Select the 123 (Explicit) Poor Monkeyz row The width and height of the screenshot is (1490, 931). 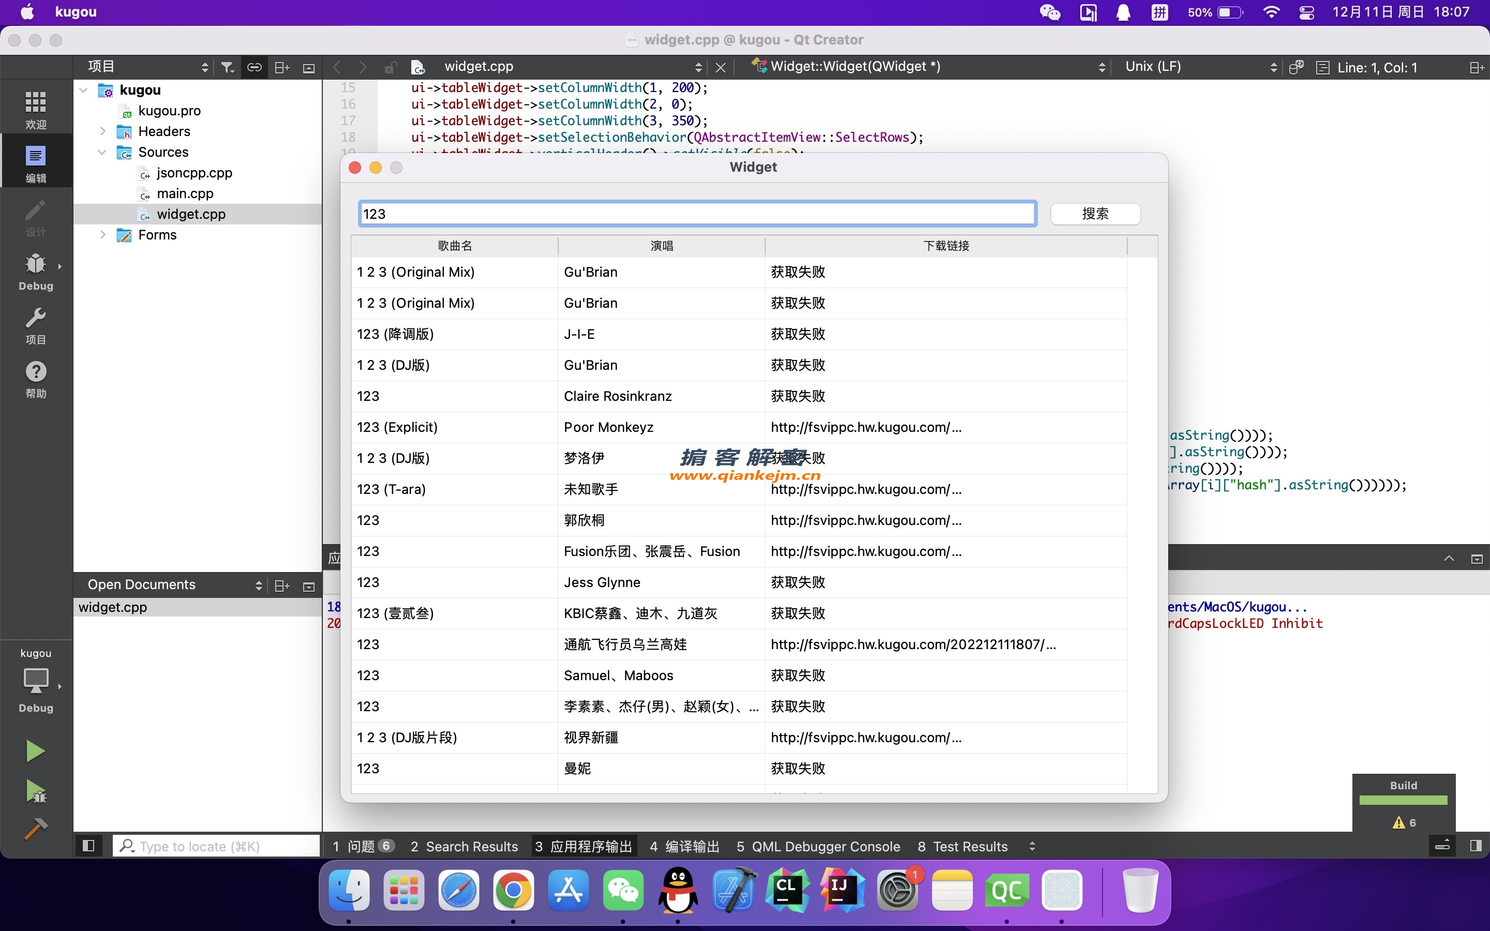point(739,427)
